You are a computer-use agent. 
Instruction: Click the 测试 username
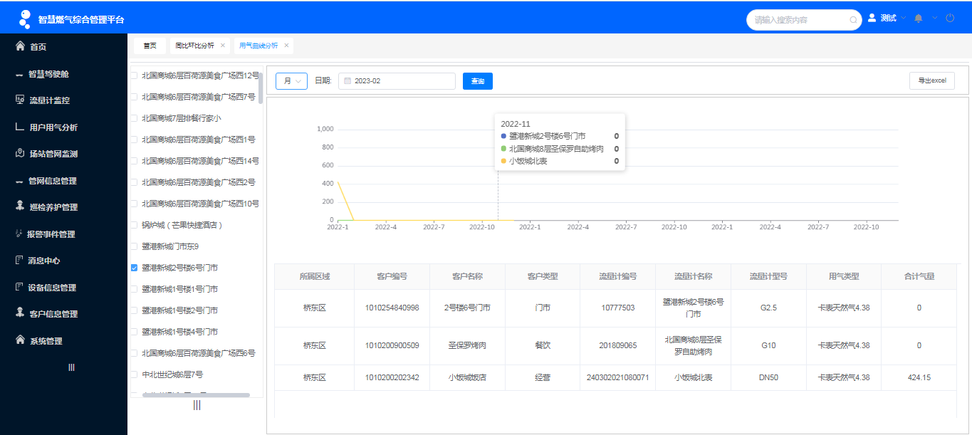coord(888,18)
